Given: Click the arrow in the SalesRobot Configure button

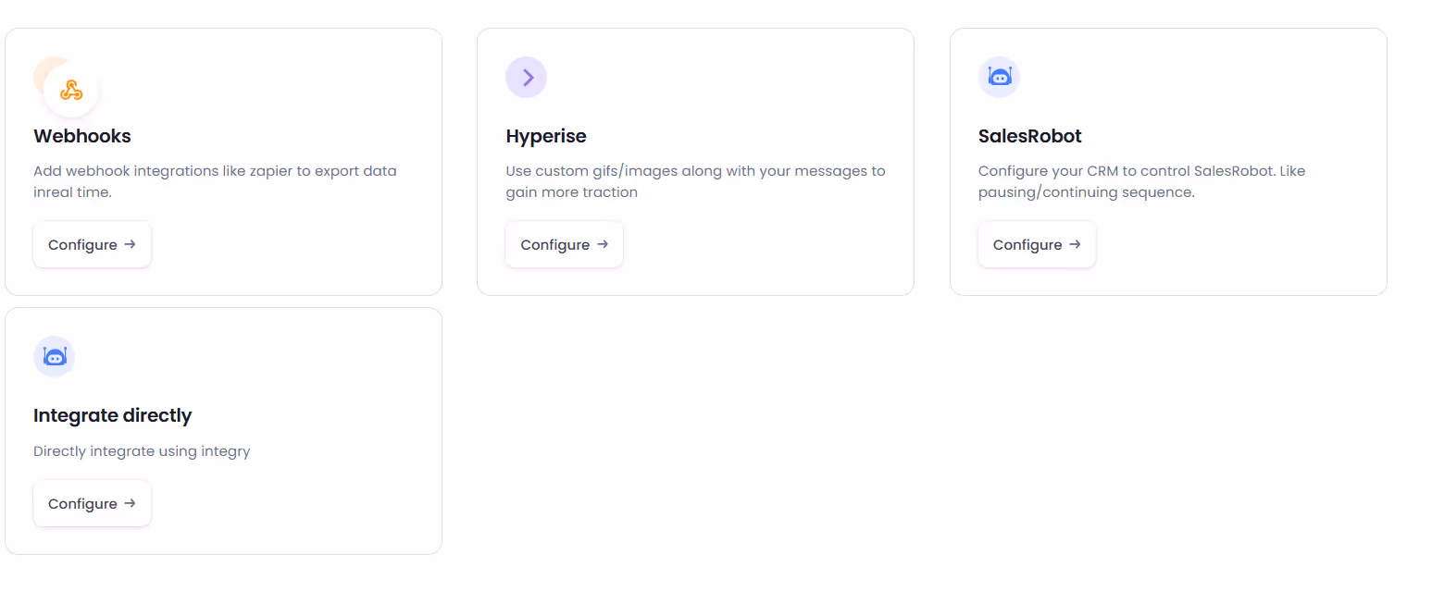Looking at the screenshot, I should pos(1074,244).
